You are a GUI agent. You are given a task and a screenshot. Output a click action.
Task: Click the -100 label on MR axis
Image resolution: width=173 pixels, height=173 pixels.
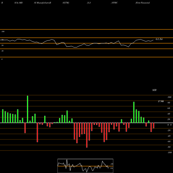[x=170, y=153]
